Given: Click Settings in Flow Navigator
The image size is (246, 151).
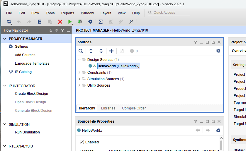Looking at the screenshot, I should coord(21,46).
